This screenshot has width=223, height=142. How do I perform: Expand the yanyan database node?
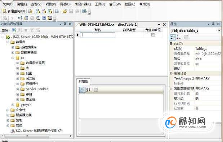pos(13,105)
